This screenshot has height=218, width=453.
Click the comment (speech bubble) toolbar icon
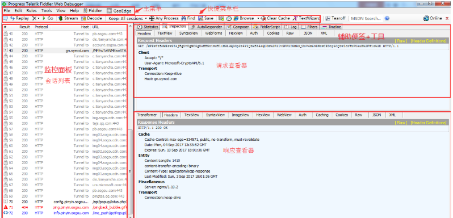point(6,18)
